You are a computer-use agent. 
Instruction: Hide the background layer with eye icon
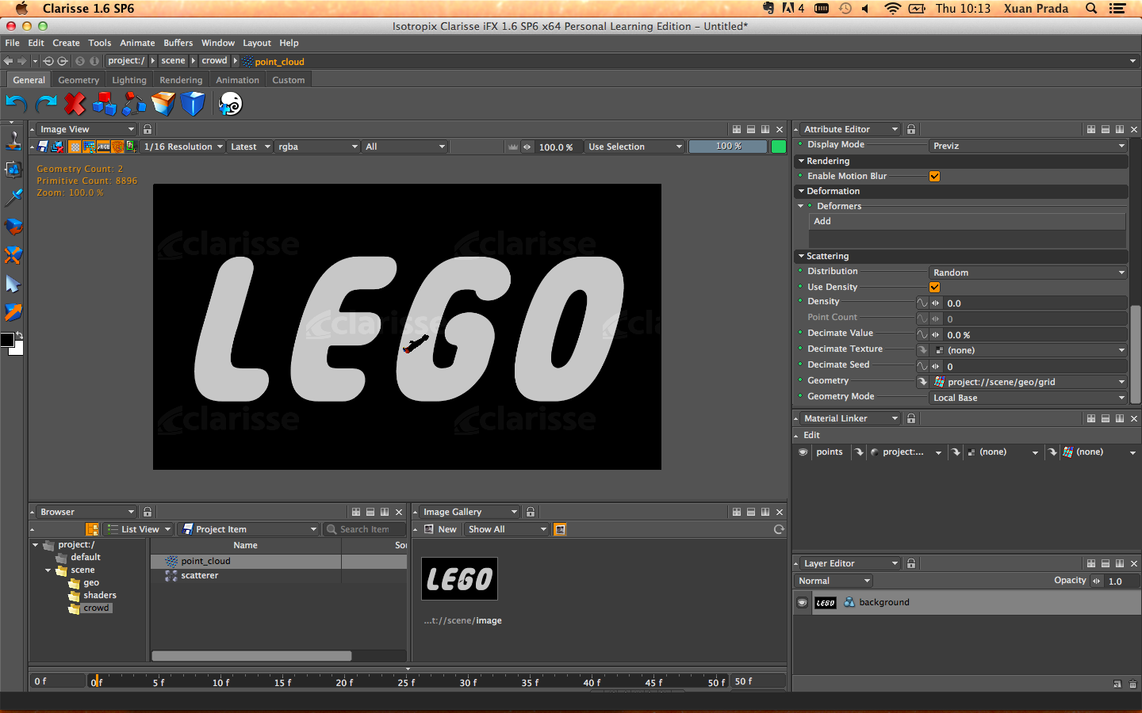(803, 603)
